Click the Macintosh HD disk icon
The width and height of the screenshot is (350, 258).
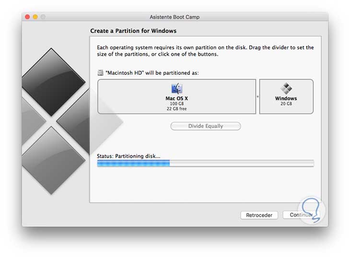(x=101, y=73)
